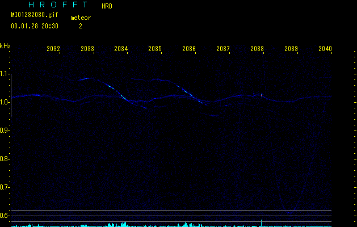Select the 2032 time marker
The image size is (357, 227).
(x=53, y=49)
